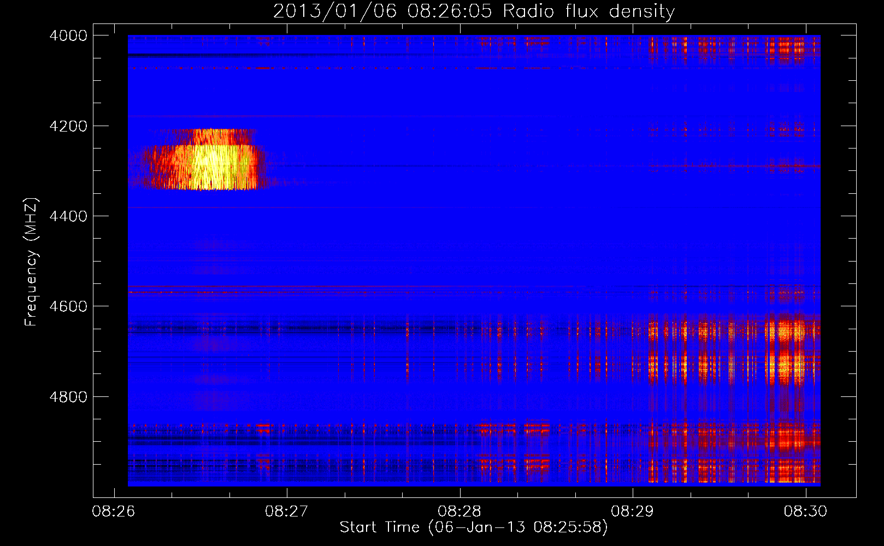
Task: Click the 4800 frequency tick label
Action: click(68, 397)
